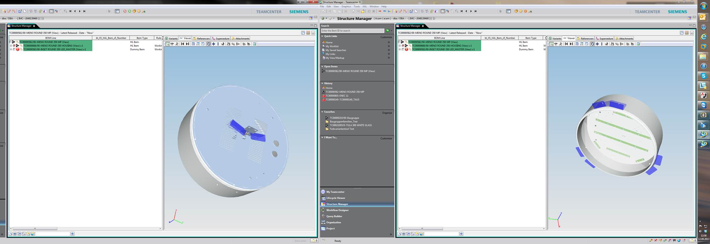Toggle checkbox of TC00000583 LED_MASTER row in left window

14,49
